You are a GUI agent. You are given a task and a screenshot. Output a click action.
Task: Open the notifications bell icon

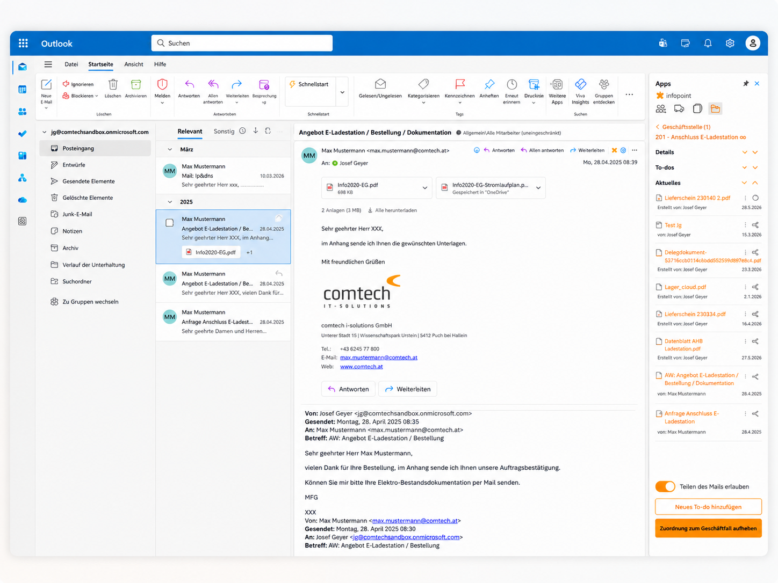708,43
